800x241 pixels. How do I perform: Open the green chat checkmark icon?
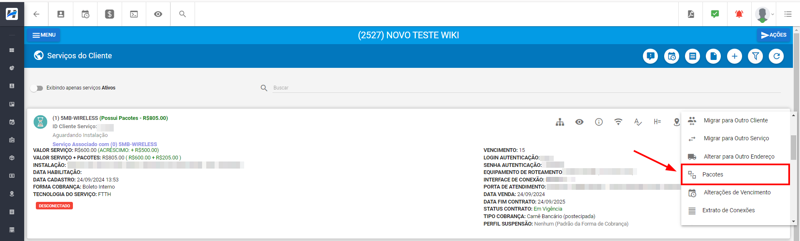click(715, 14)
